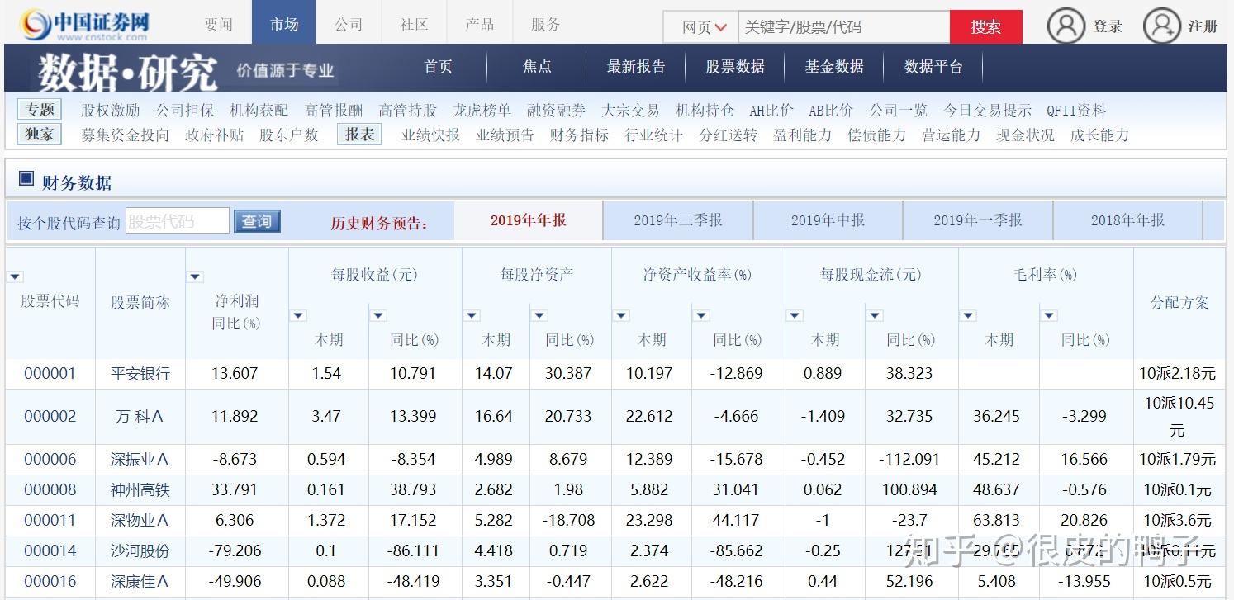Click sort arrow above 净利润同比 column
1234x600 pixels.
196,277
